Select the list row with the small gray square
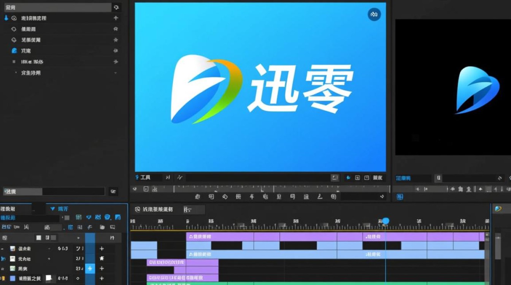This screenshot has width=511, height=285. [x=63, y=62]
